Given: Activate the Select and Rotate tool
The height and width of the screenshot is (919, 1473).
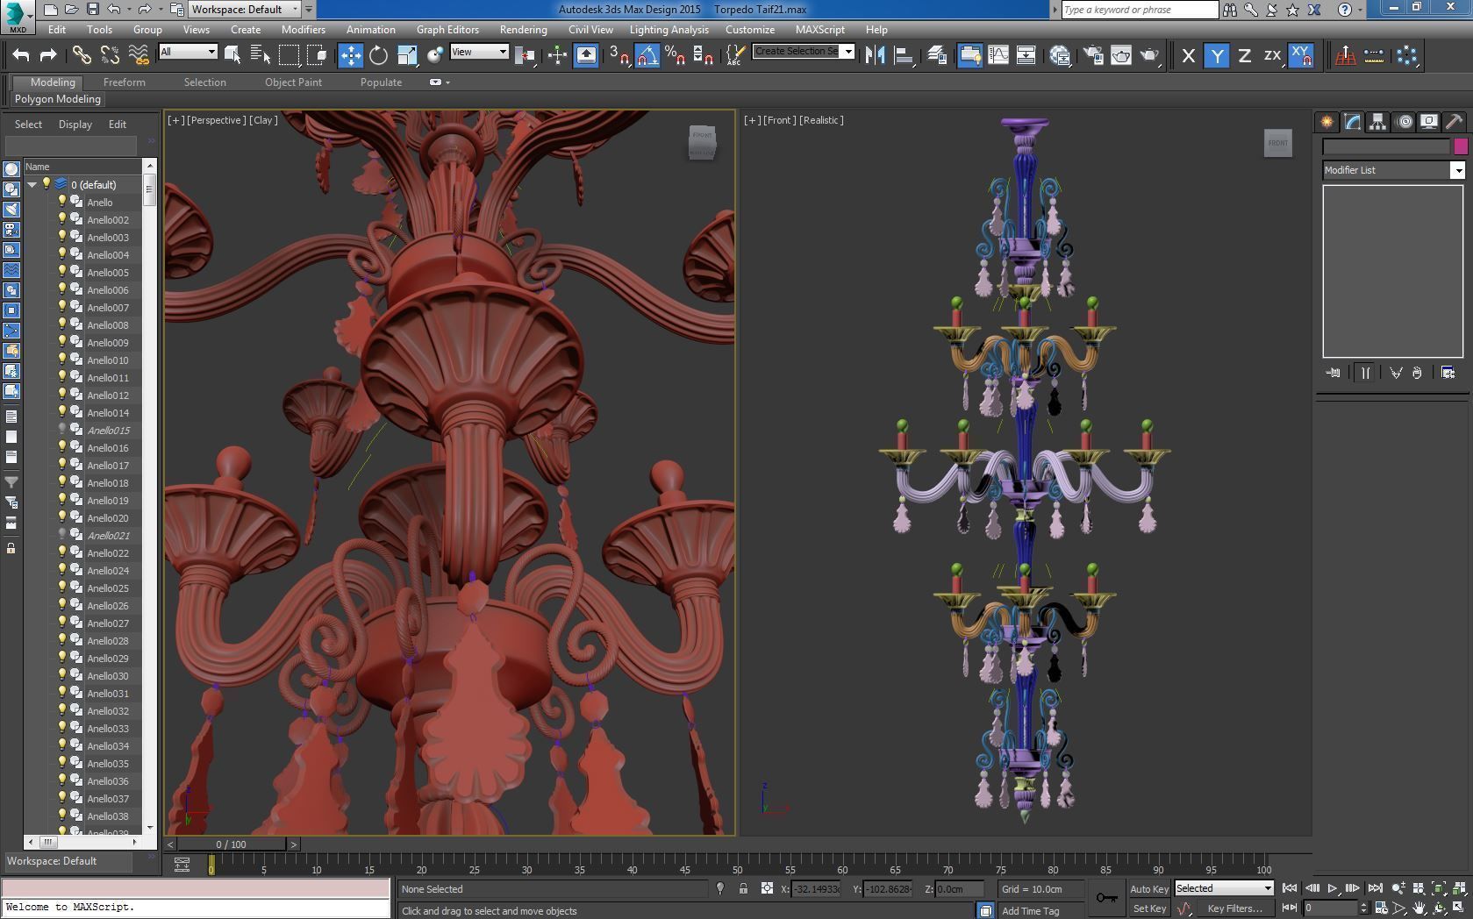Looking at the screenshot, I should 378,55.
